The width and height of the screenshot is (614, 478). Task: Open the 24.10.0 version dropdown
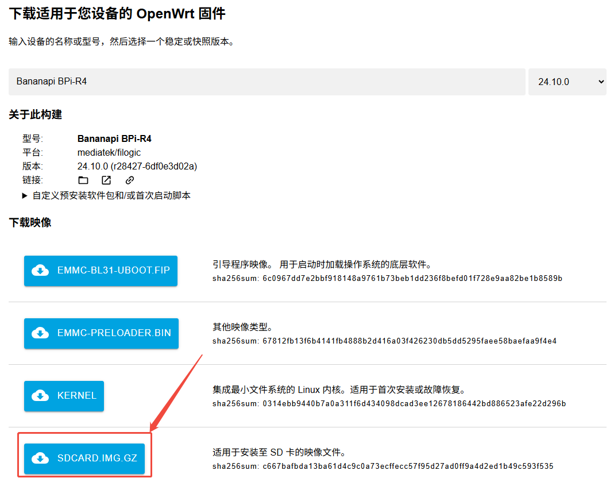click(567, 82)
